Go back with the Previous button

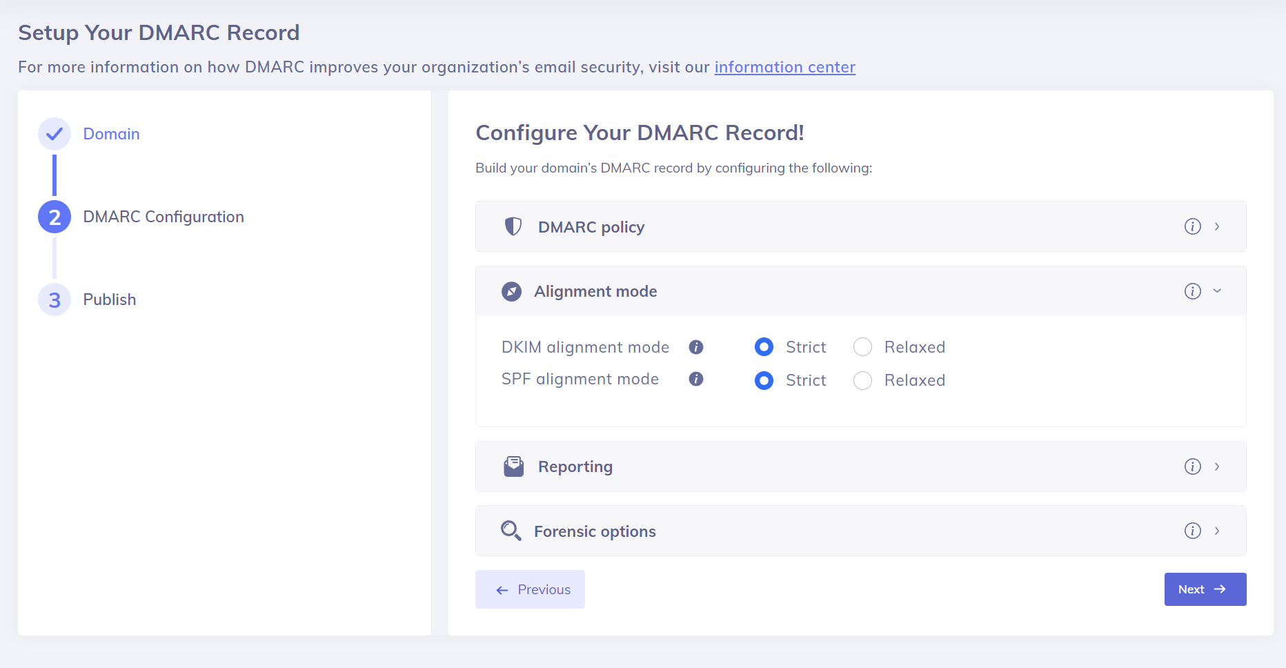(530, 589)
